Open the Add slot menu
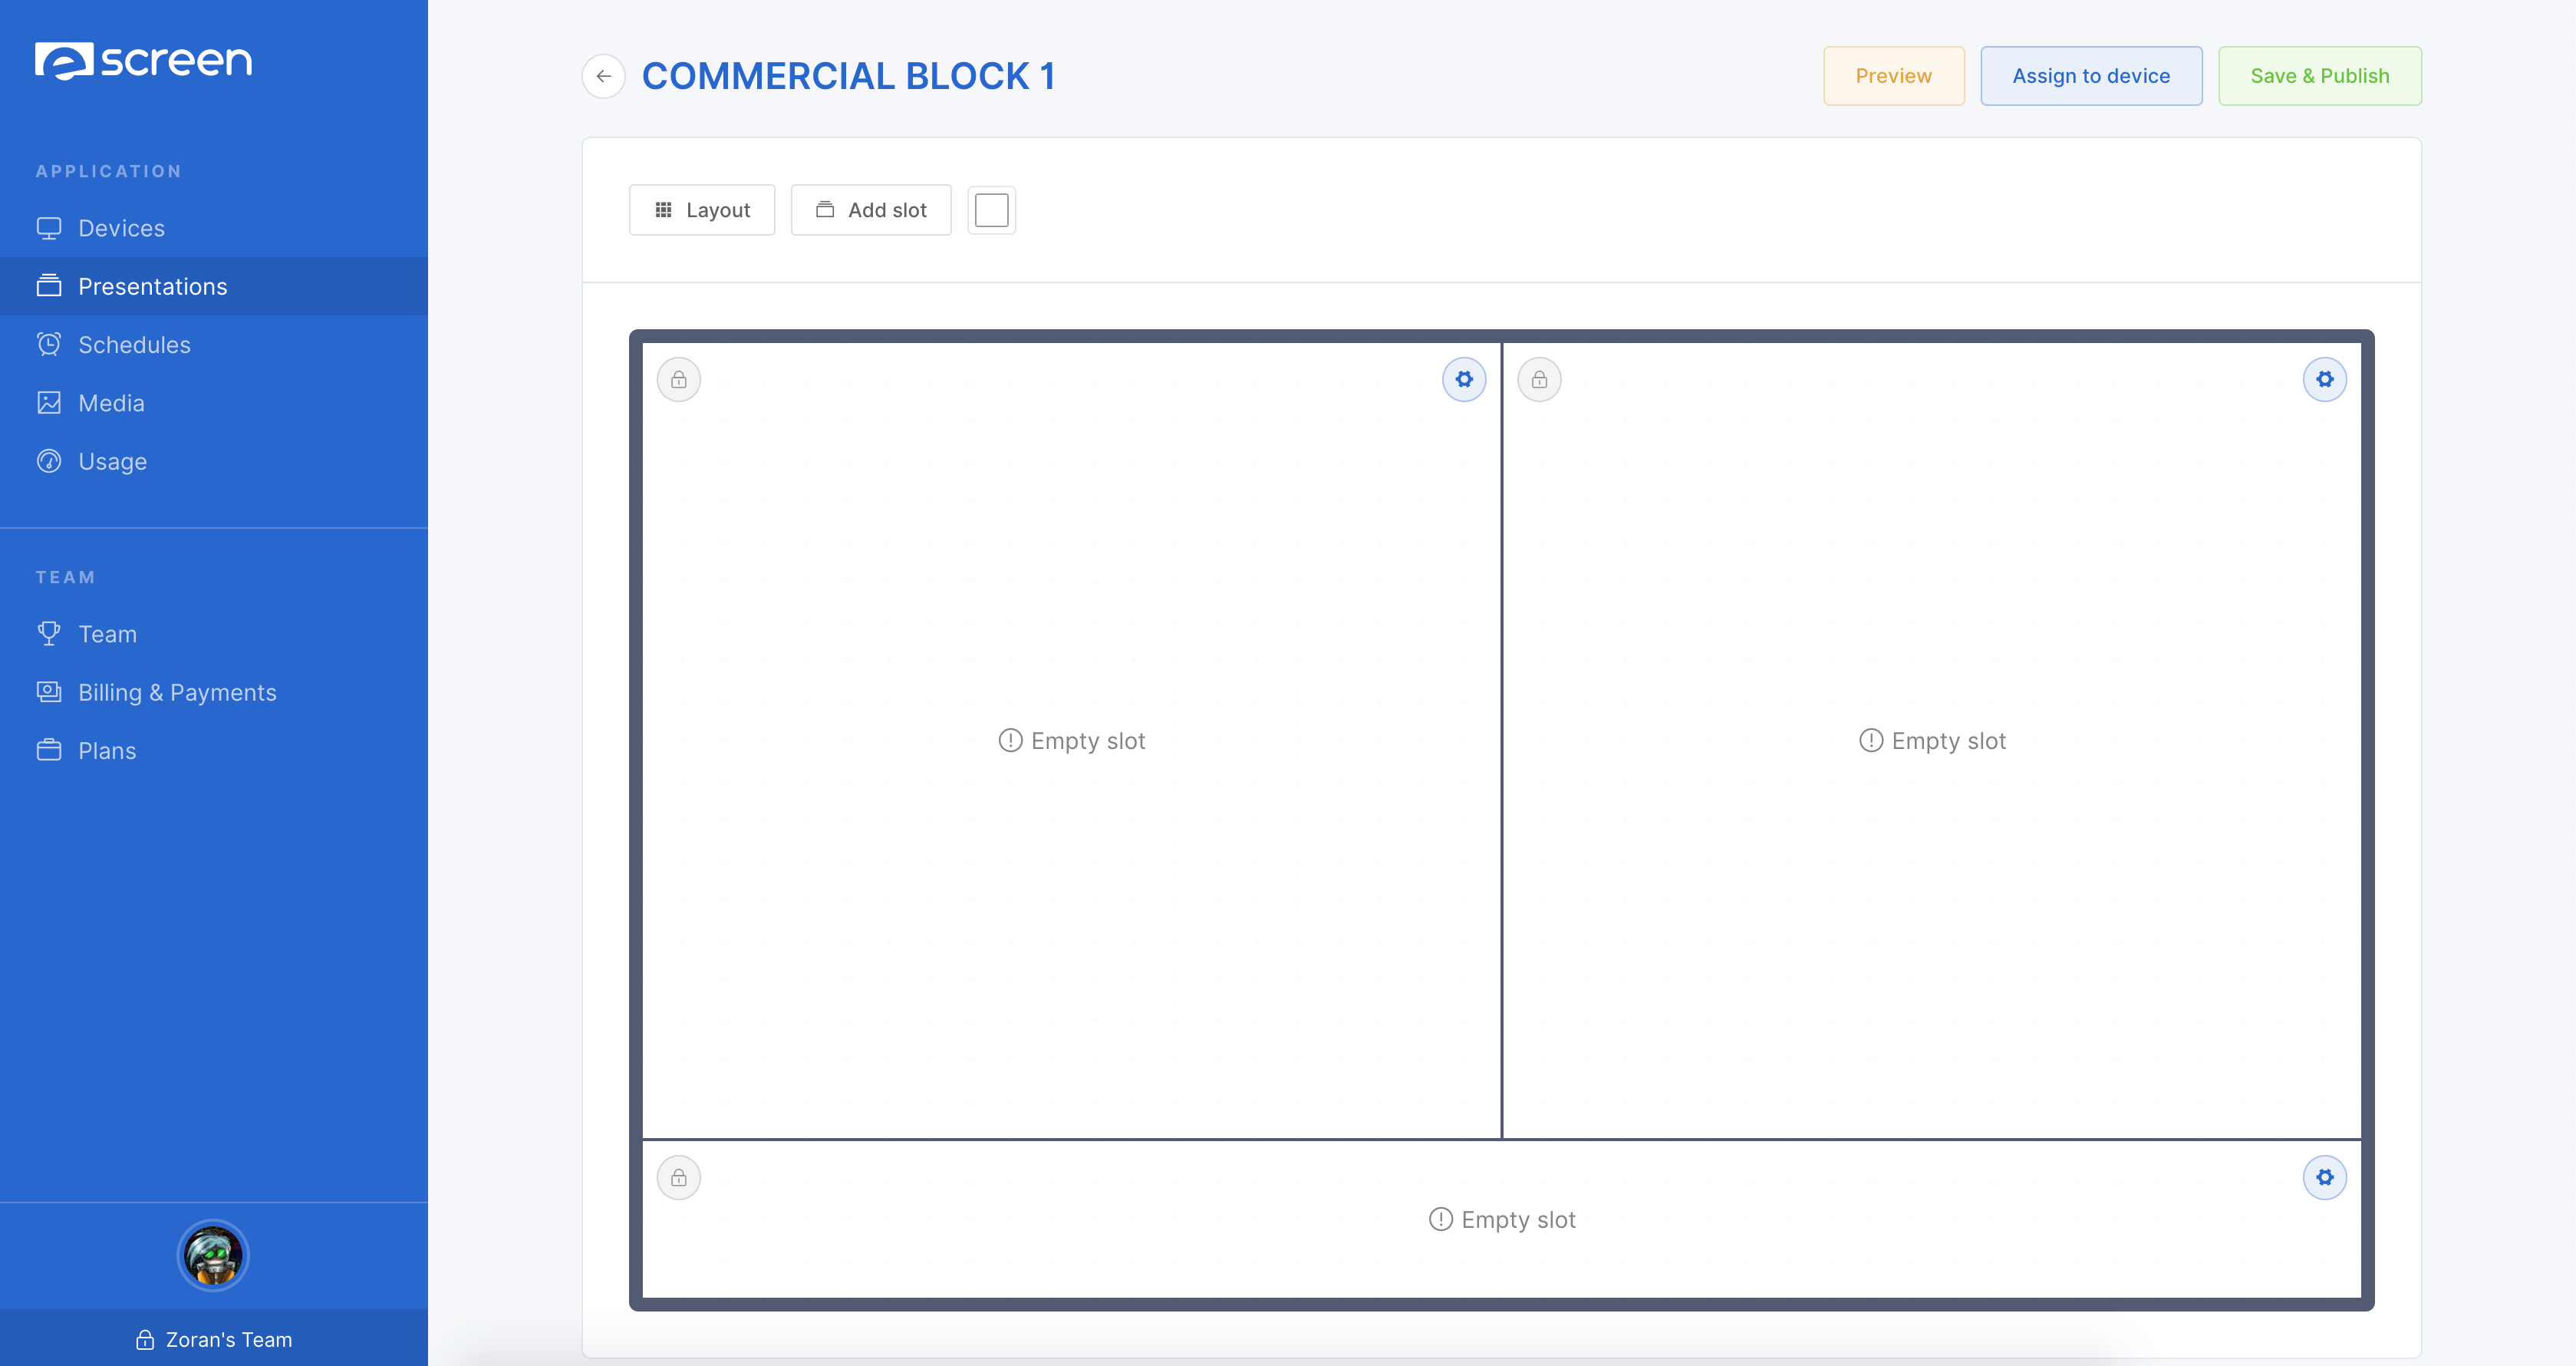Viewport: 2576px width, 1366px height. [871, 210]
